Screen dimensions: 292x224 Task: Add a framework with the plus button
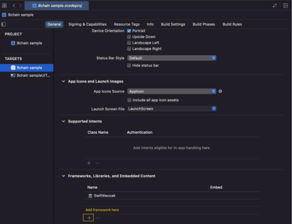pos(88,218)
